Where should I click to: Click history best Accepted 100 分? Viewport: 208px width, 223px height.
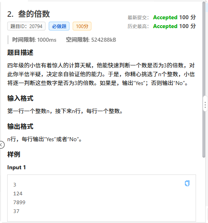click(174, 26)
